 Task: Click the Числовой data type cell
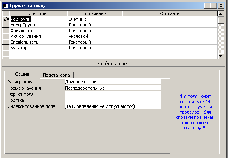(95, 36)
